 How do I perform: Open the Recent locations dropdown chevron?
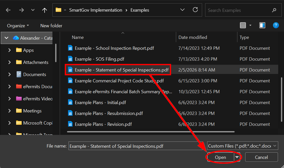[33, 10]
